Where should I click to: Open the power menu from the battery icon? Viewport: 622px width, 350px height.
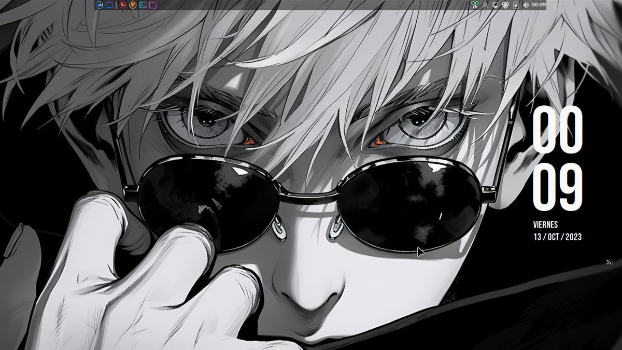pyautogui.click(x=516, y=5)
